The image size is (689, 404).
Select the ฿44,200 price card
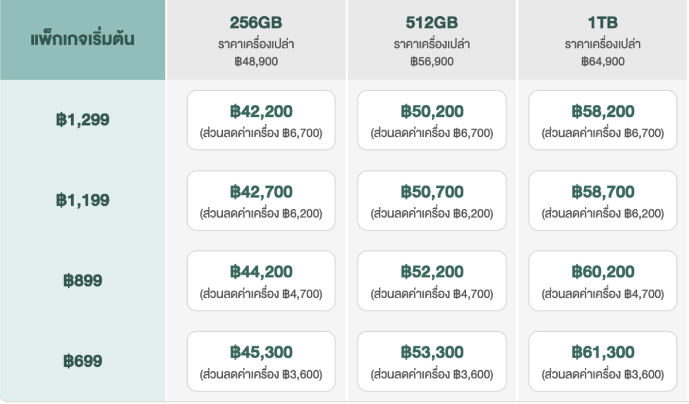click(x=261, y=281)
